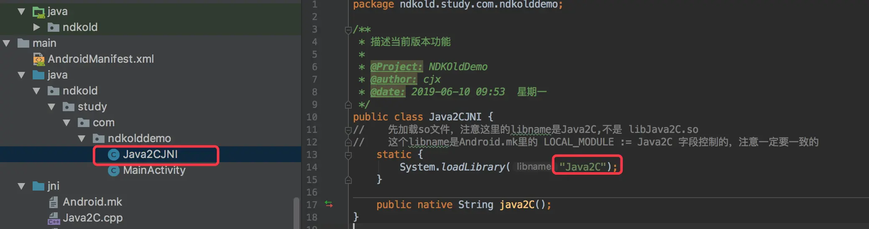Fold the static block at line 13

[348, 155]
